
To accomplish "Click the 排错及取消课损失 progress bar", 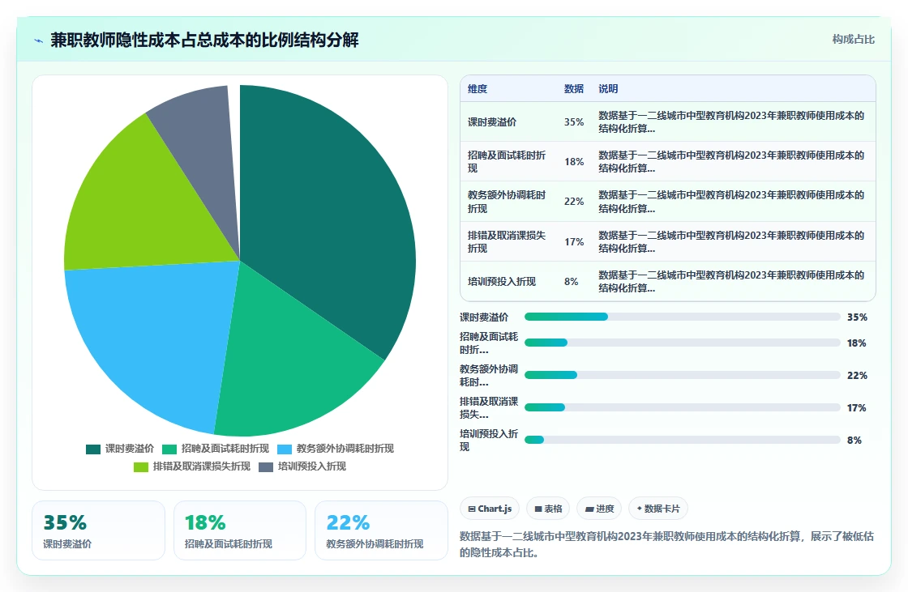I will click(682, 407).
